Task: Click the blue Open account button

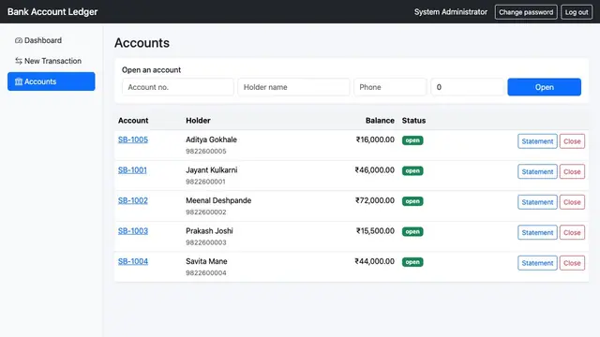Action: 544,87
